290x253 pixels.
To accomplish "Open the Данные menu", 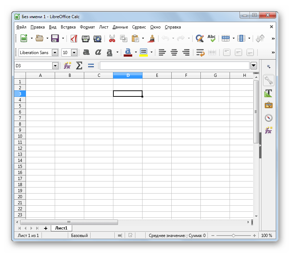I will [120, 27].
